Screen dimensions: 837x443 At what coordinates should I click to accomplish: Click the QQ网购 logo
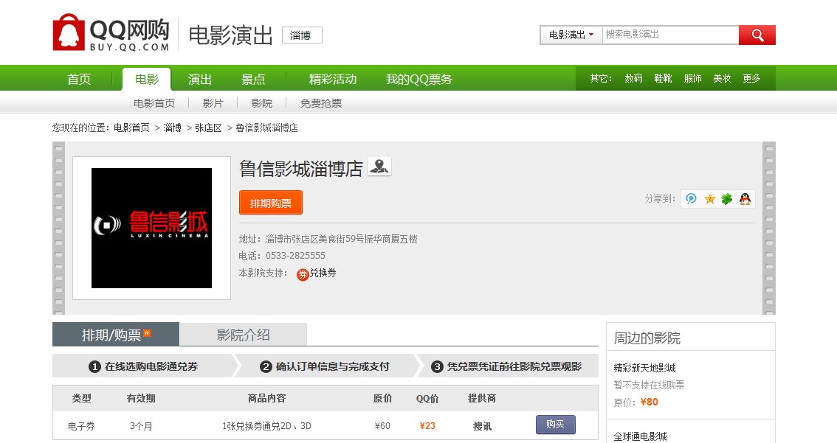[111, 33]
